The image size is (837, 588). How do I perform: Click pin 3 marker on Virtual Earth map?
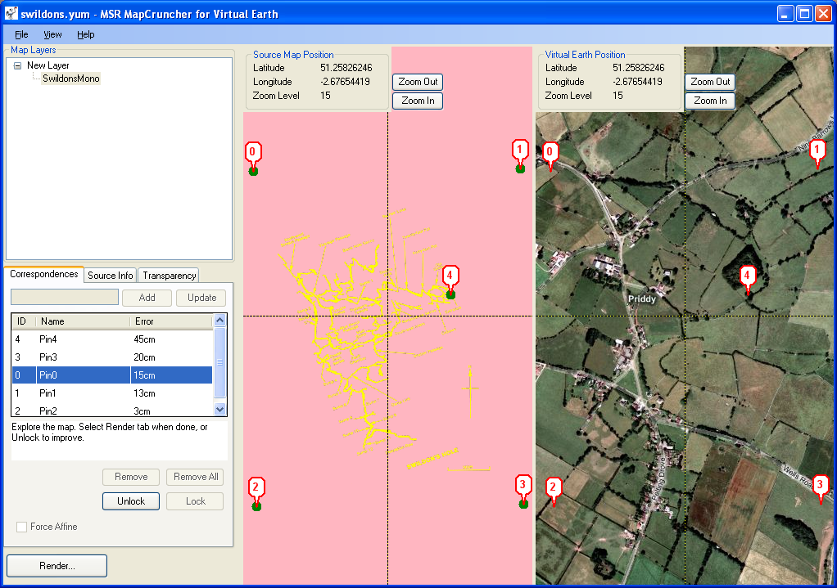click(x=821, y=486)
